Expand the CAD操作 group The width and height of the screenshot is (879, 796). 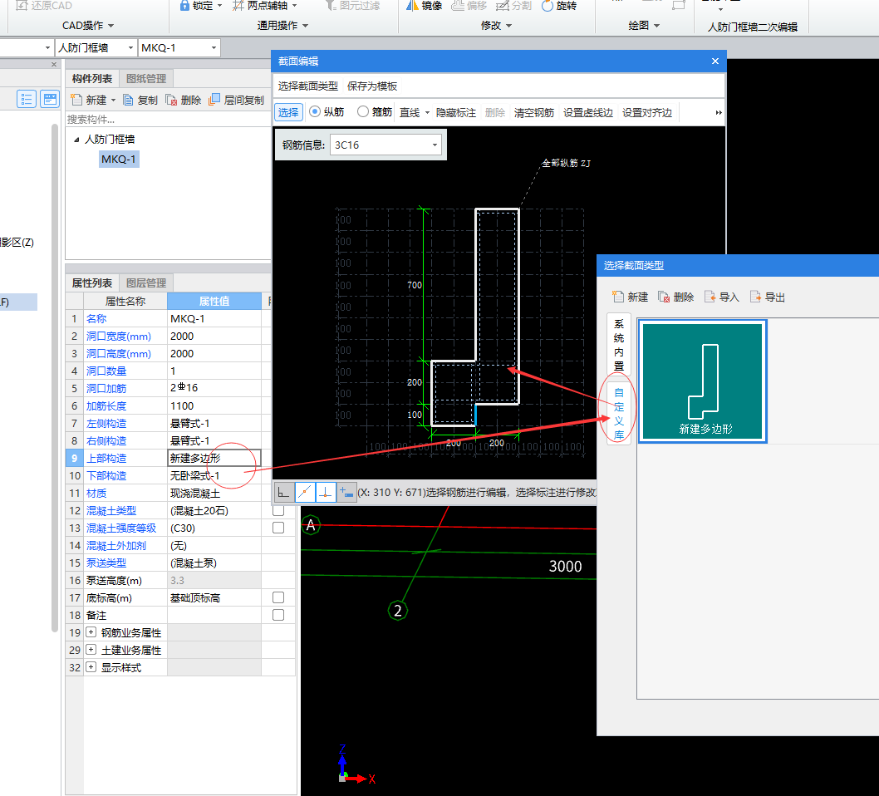click(88, 26)
